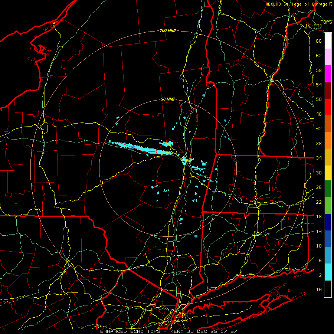
Task: Click the orange 42 kft legend swatch
Action: (328, 140)
